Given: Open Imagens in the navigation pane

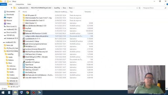Looking at the screenshot, I should 9,18.
